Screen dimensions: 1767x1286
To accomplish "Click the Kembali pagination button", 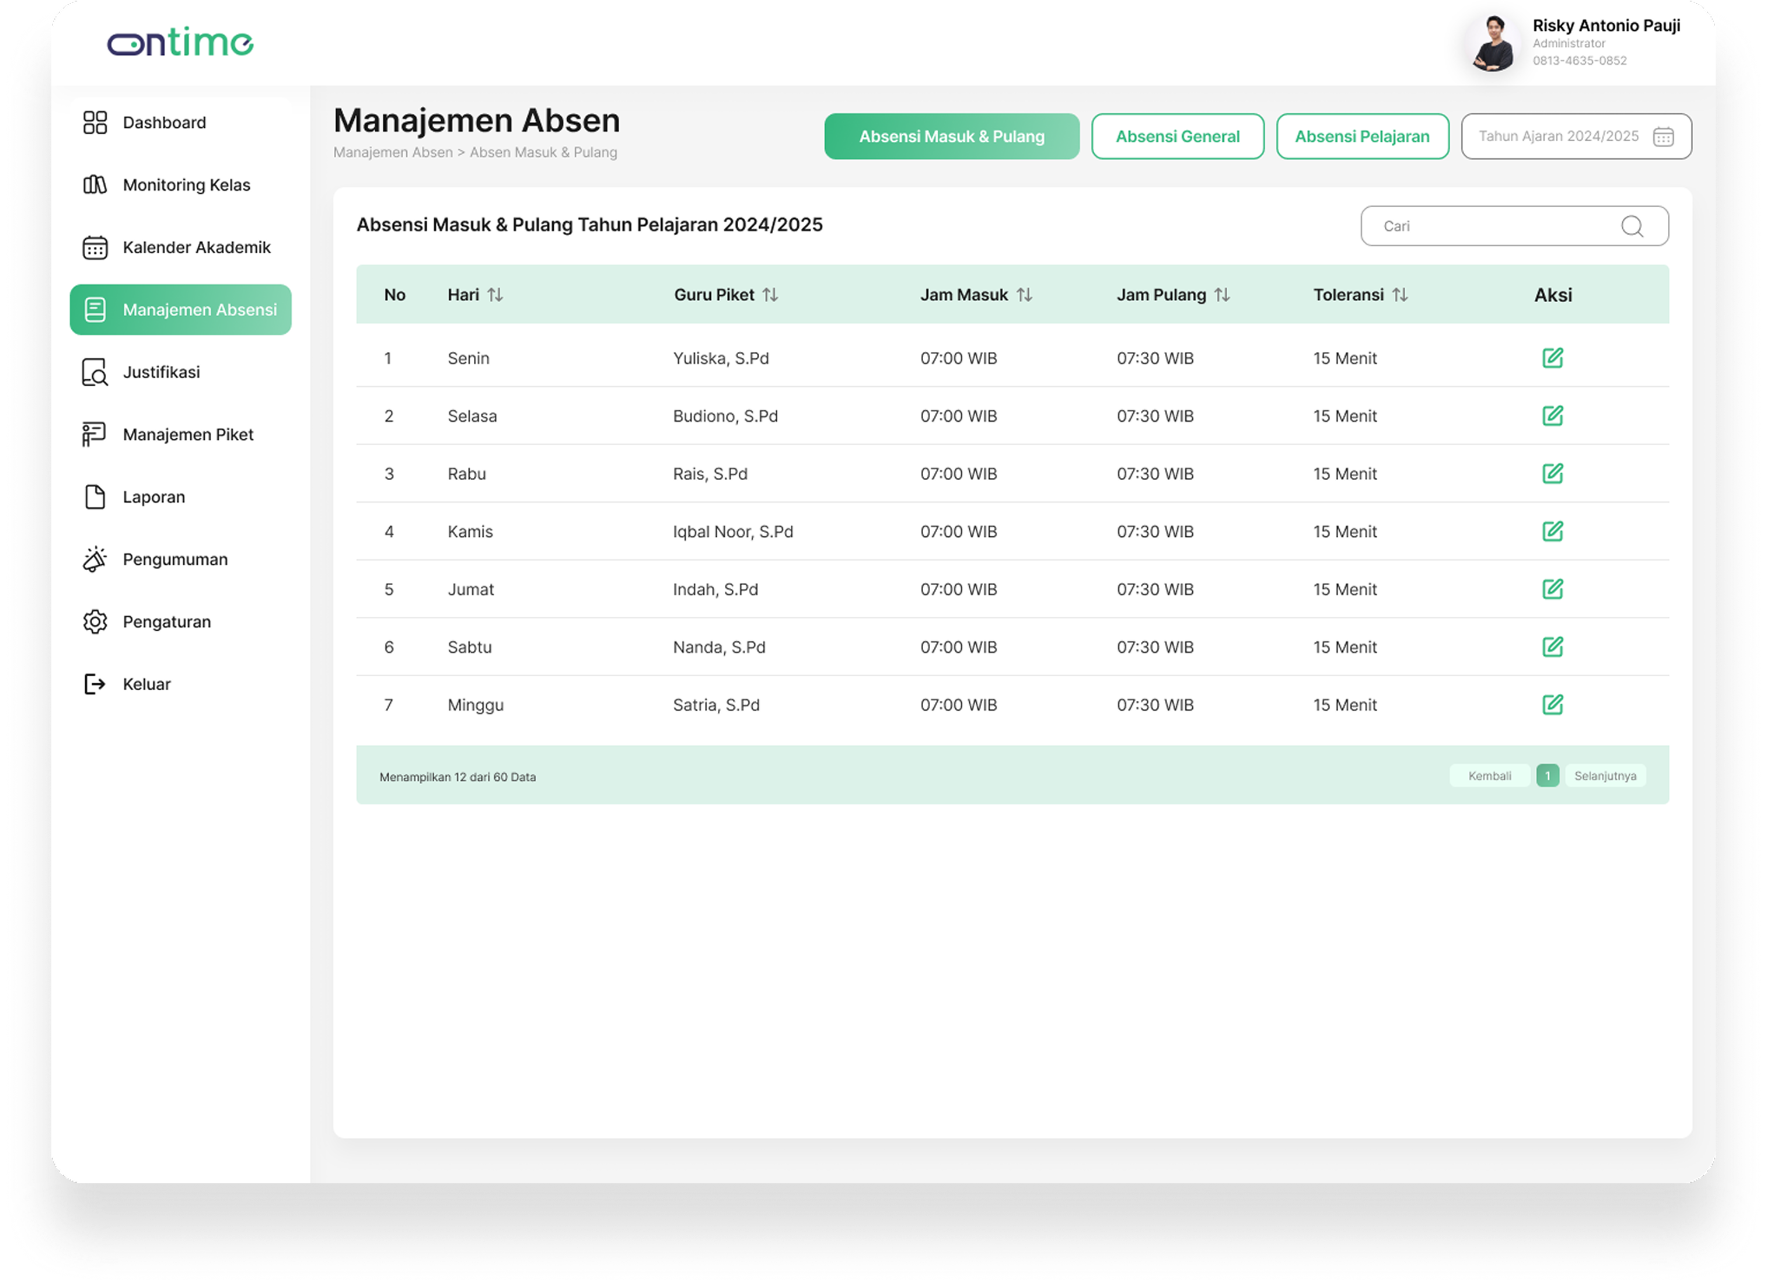I will [1489, 776].
